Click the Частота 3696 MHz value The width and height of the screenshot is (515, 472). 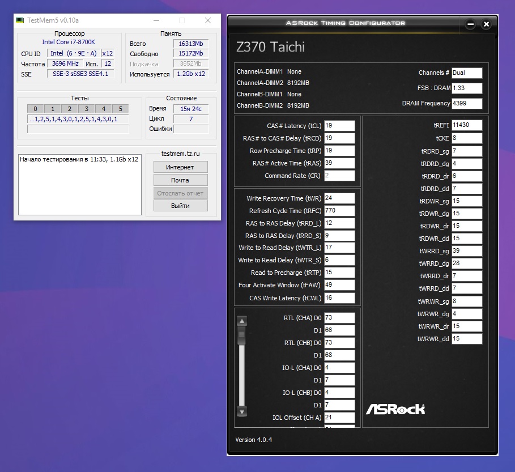[65, 63]
